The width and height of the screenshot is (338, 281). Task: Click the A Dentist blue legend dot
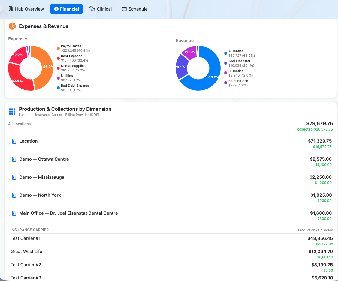tap(226, 53)
